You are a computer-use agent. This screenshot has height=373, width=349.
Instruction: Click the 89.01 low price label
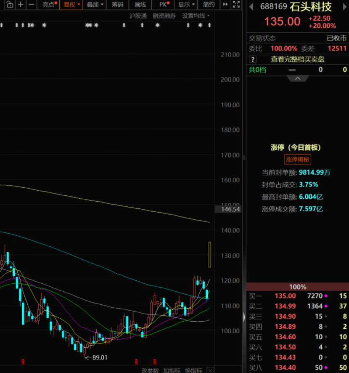pos(100,357)
